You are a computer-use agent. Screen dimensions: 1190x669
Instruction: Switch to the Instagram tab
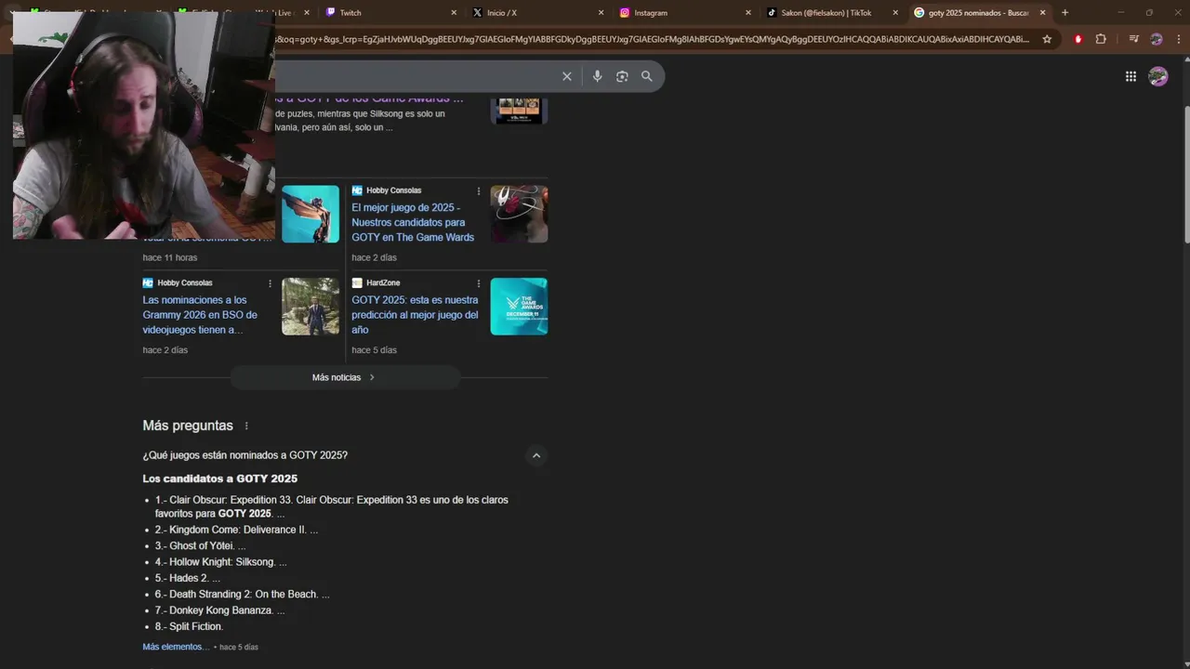coord(685,13)
